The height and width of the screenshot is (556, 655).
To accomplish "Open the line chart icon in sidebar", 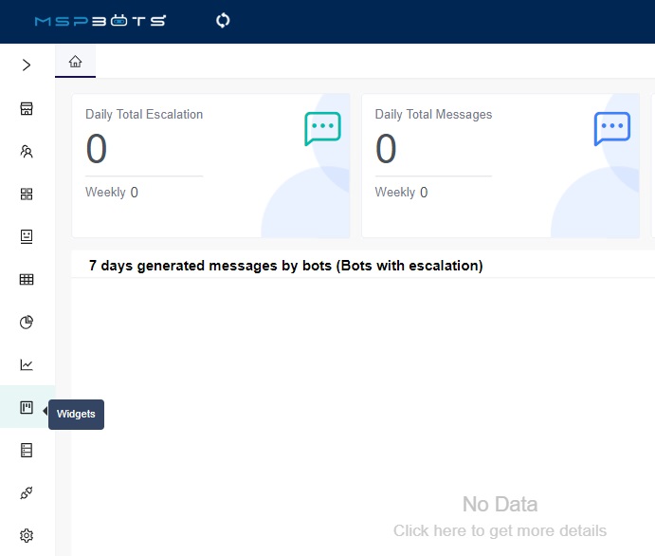I will (27, 364).
